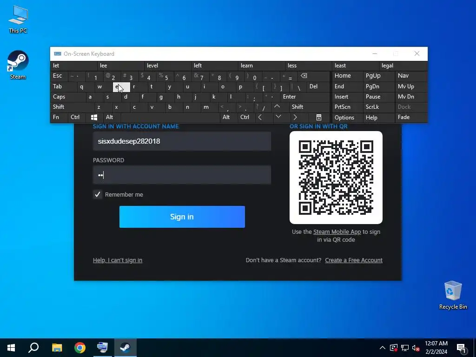
Task: Click the Esc key on keyboard
Action: (59, 76)
